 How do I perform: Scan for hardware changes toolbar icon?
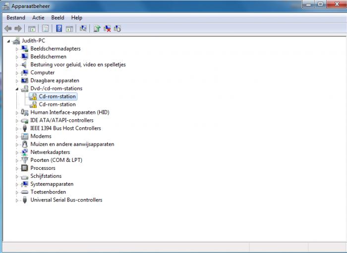click(83, 28)
